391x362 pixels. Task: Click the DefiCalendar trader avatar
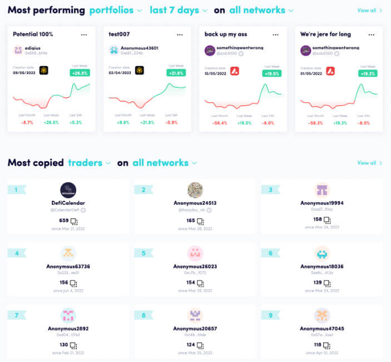tap(68, 190)
